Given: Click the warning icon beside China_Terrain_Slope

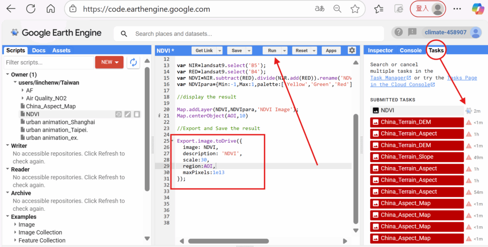Looking at the screenshot, I should [469, 157].
